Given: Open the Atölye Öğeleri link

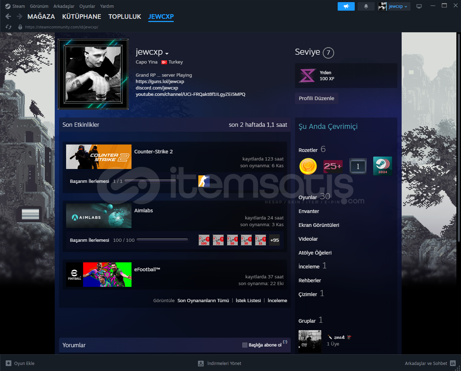Looking at the screenshot, I should tap(315, 253).
